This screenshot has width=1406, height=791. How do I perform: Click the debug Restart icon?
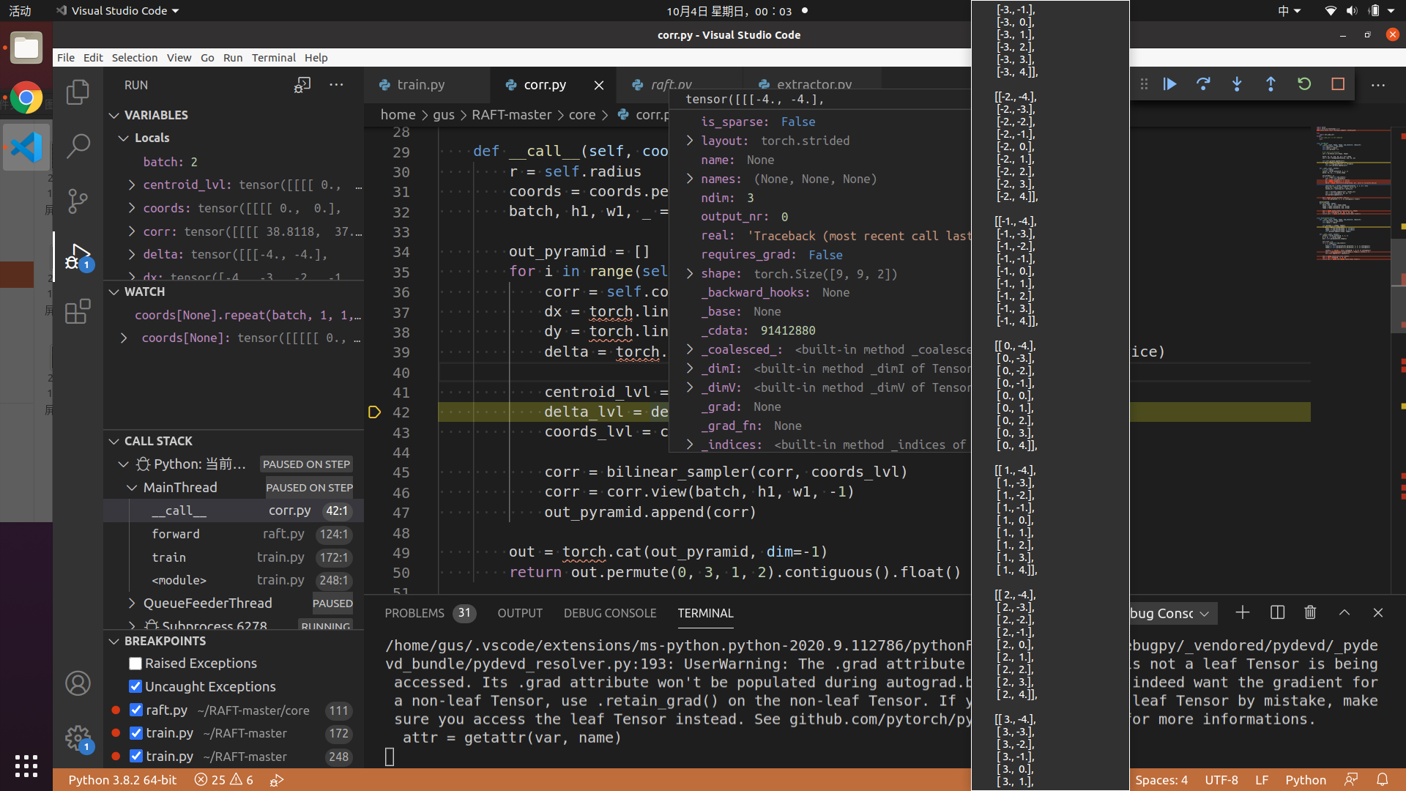click(x=1304, y=84)
